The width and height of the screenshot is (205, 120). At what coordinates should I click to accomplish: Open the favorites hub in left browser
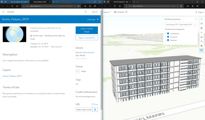point(85,6)
